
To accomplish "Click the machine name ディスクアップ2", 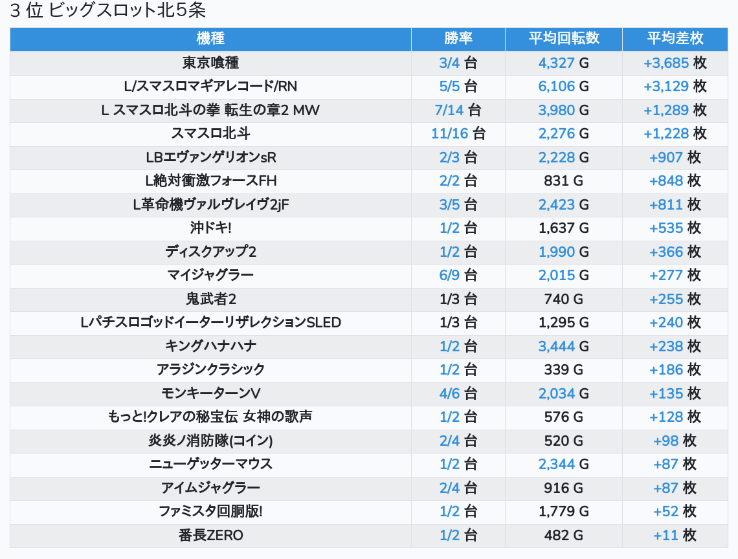I will pos(210,252).
